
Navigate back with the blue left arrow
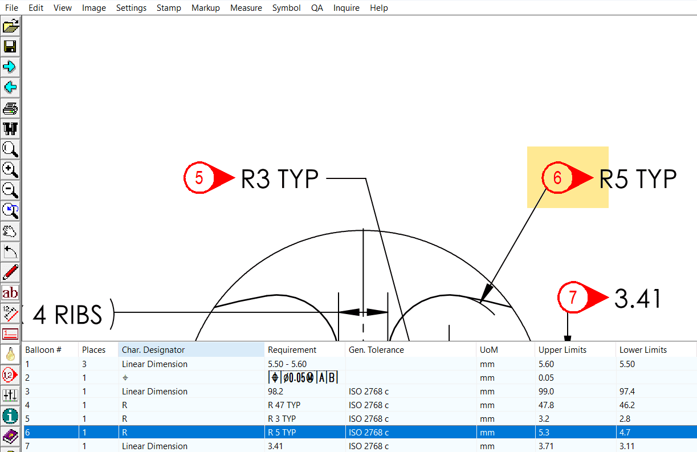10,87
